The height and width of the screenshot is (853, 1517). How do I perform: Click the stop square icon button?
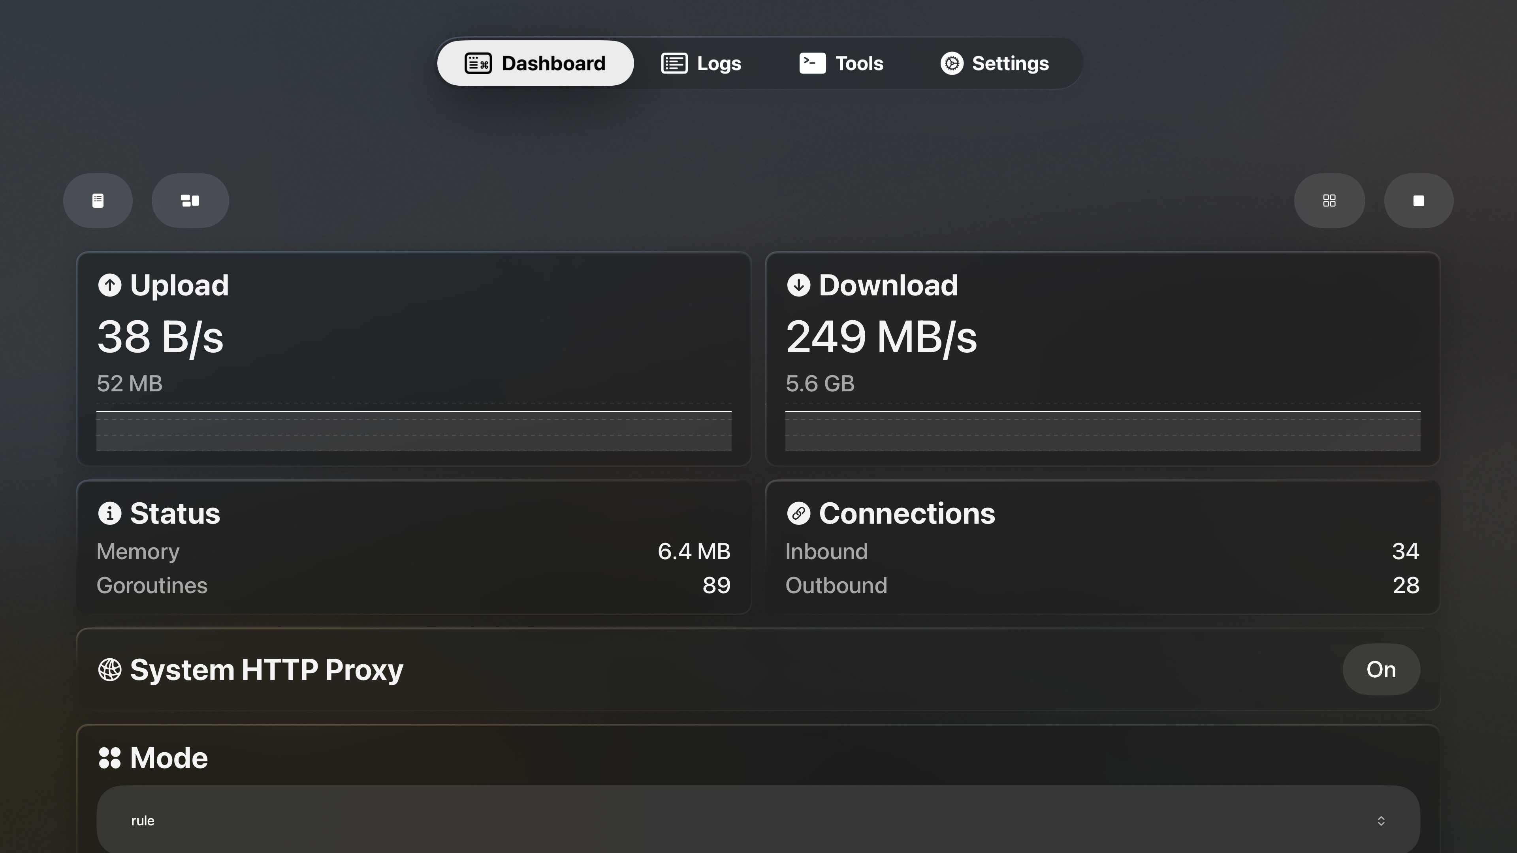[x=1419, y=201]
